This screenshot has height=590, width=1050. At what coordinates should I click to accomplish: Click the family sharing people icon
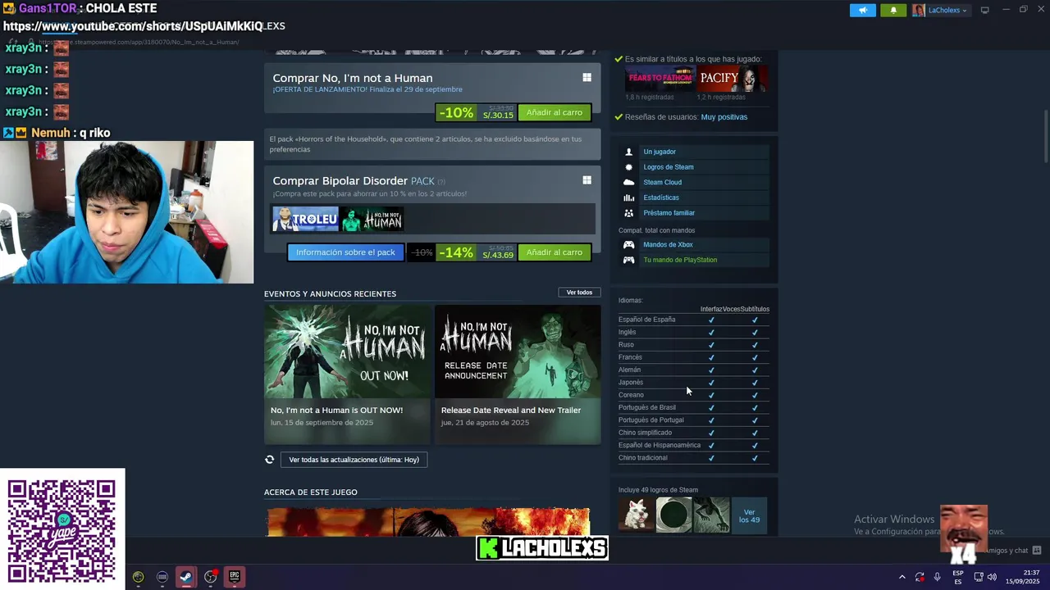tap(628, 213)
